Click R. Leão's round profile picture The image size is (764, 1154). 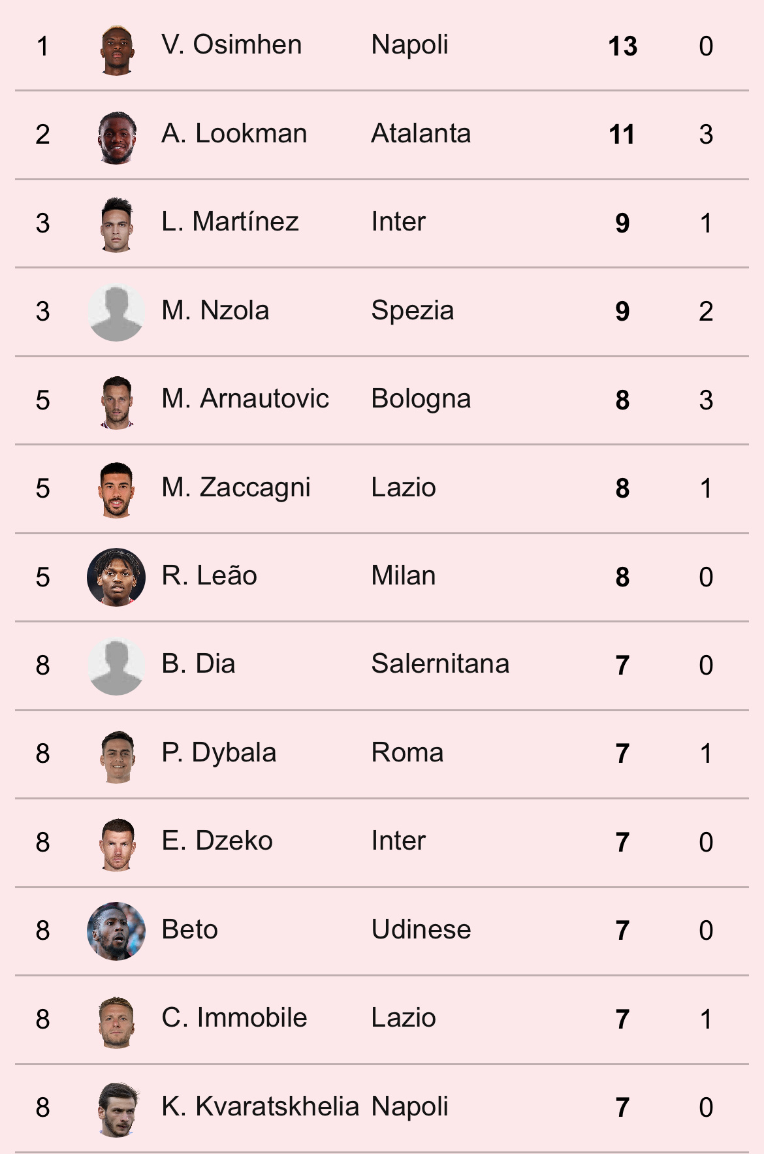click(116, 577)
